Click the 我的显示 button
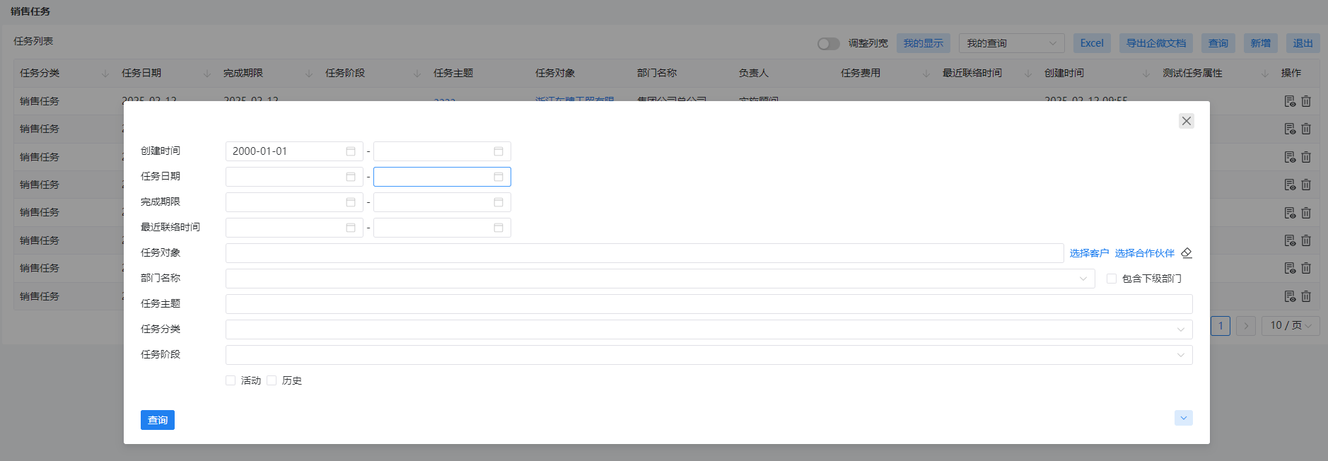Viewport: 1328px width, 461px height. (x=924, y=43)
